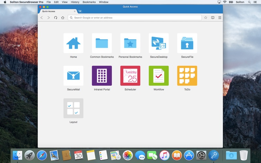The height and width of the screenshot is (163, 261).
Task: Click the address search field
Action: coord(135,18)
